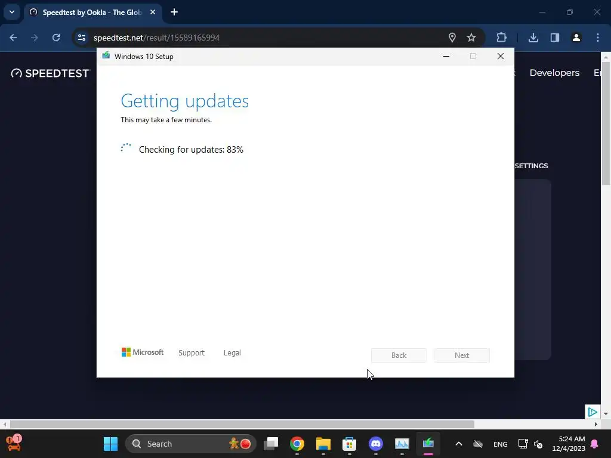This screenshot has width=611, height=458.
Task: Open Microsoft Store from taskbar
Action: point(349,444)
